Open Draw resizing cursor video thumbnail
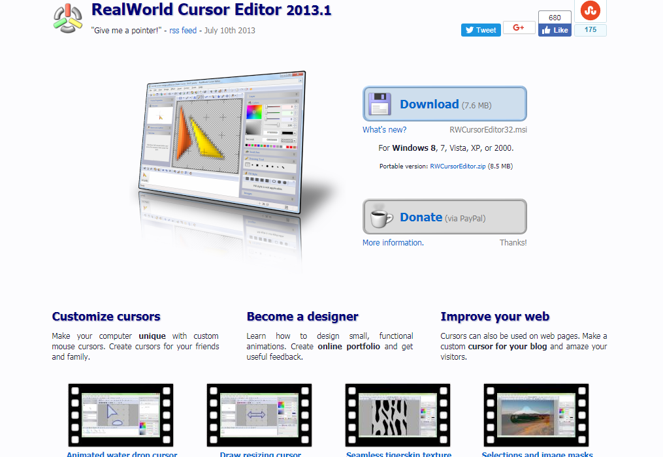The height and width of the screenshot is (457, 663). (x=259, y=415)
